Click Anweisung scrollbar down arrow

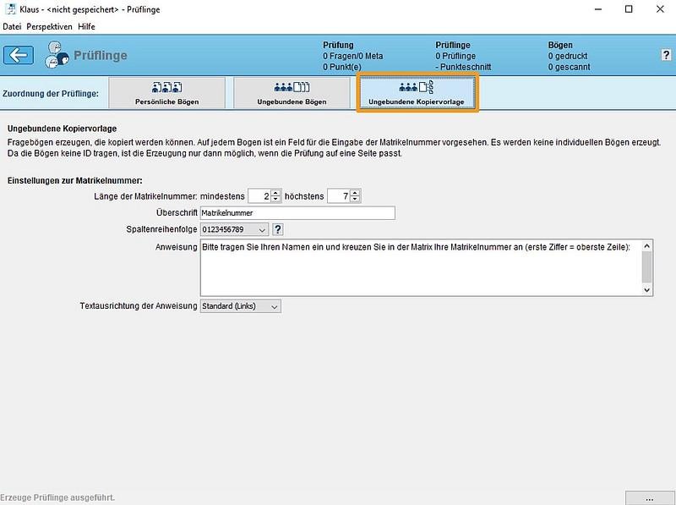pyautogui.click(x=646, y=289)
